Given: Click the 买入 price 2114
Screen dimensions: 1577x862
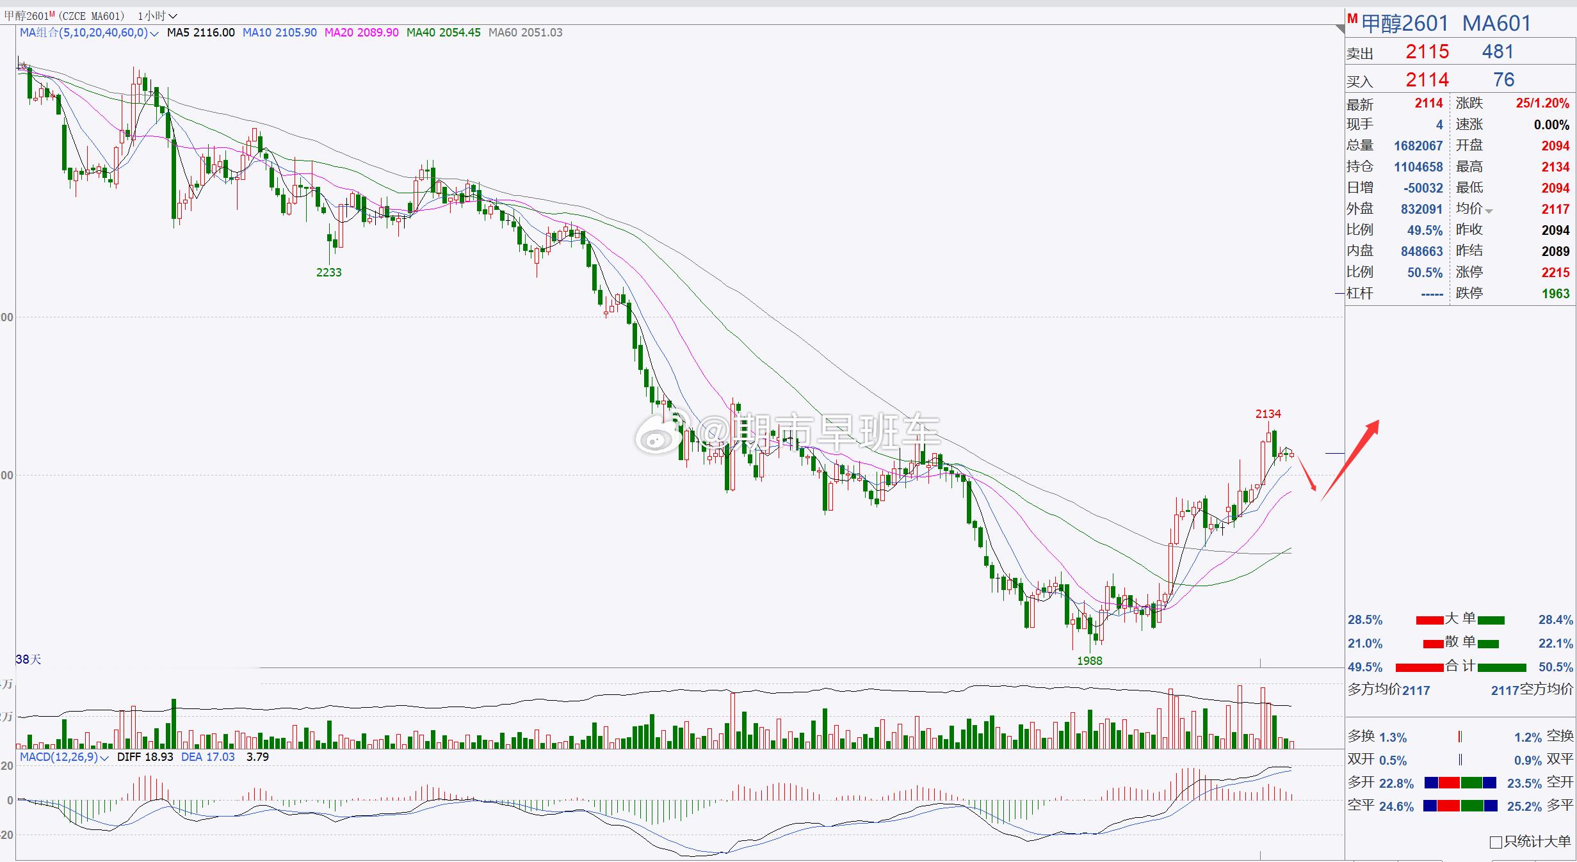Looking at the screenshot, I should coord(1427,80).
